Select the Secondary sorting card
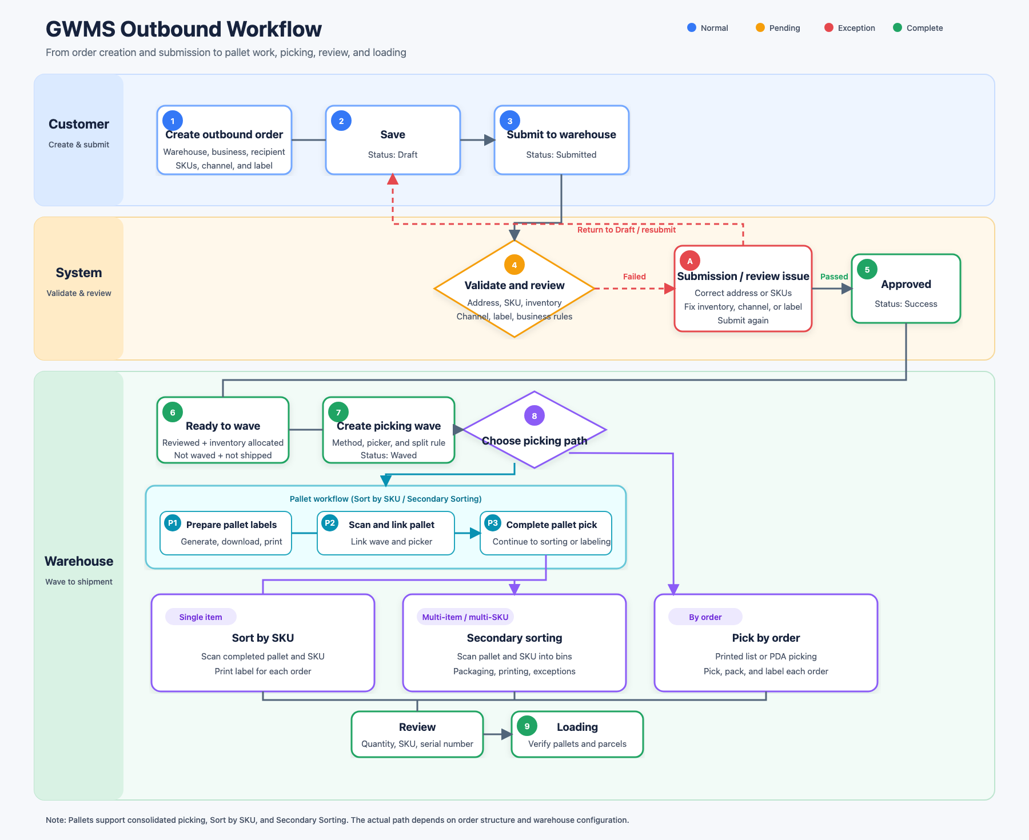Screen dimensions: 1029x840 coord(514,643)
